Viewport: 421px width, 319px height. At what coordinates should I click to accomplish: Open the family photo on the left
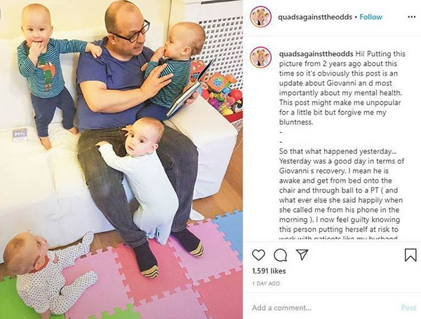click(121, 159)
